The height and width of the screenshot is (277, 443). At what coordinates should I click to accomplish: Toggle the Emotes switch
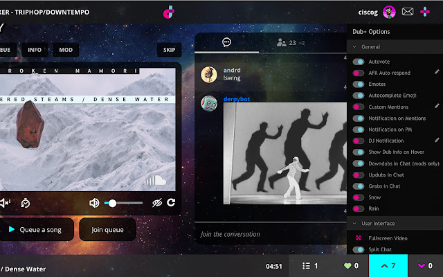point(359,84)
